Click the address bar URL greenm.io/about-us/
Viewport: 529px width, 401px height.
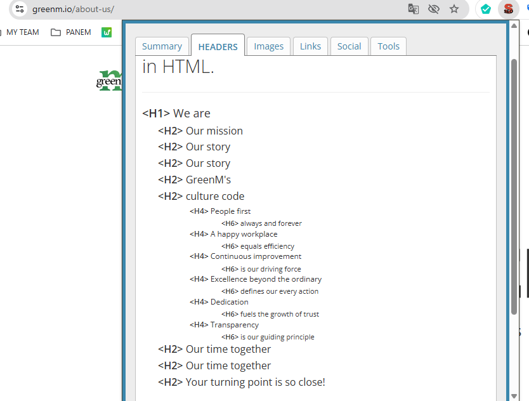(x=74, y=10)
